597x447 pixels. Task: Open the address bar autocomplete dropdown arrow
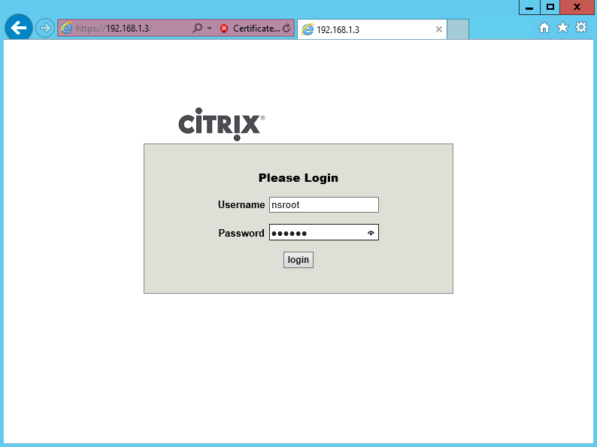(209, 29)
